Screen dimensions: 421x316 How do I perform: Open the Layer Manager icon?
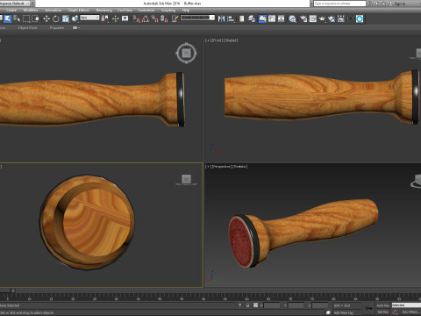pyautogui.click(x=252, y=18)
